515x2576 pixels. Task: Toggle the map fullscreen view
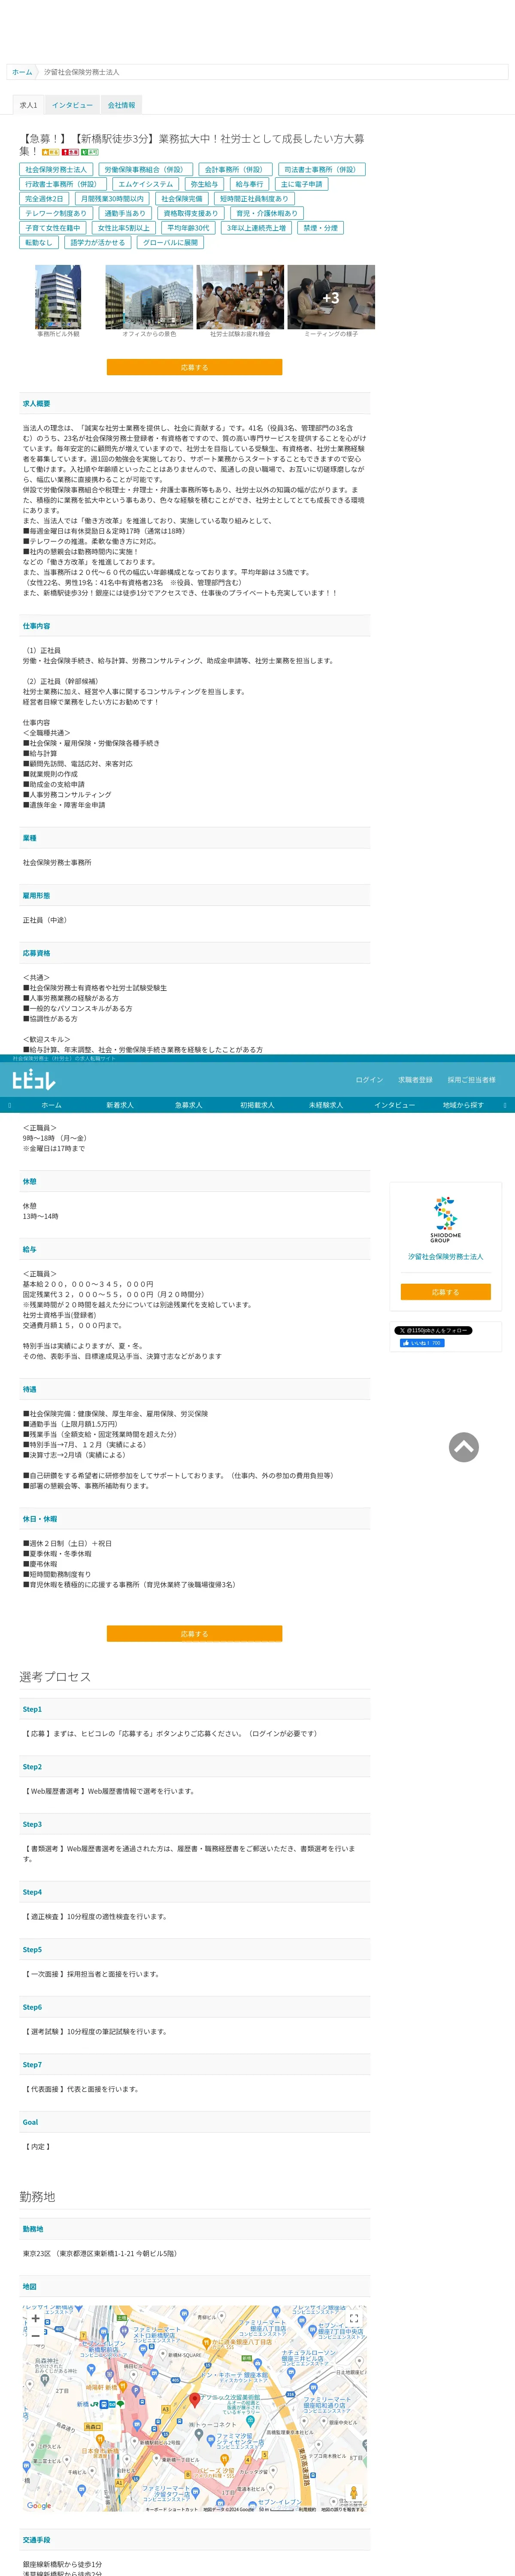pos(353,2318)
